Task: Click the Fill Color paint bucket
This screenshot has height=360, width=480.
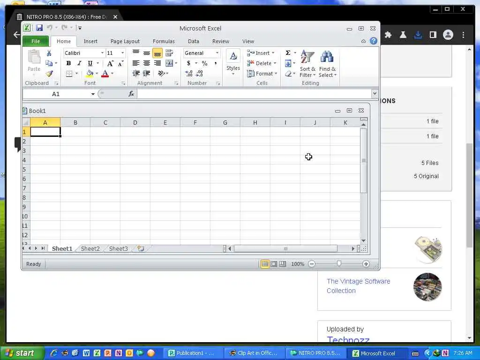Action: click(x=90, y=74)
